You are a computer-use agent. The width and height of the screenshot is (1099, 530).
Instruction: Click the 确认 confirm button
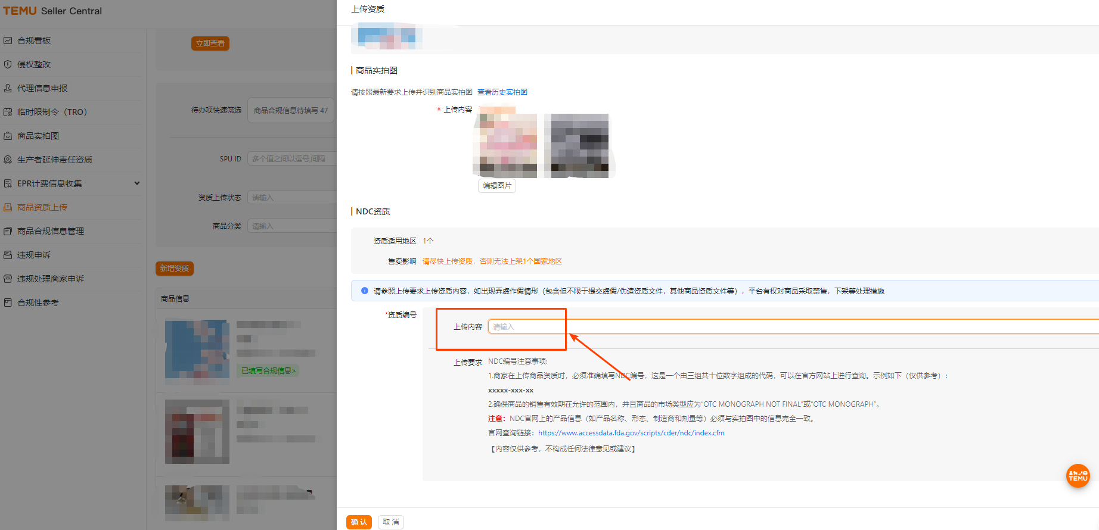tap(359, 522)
